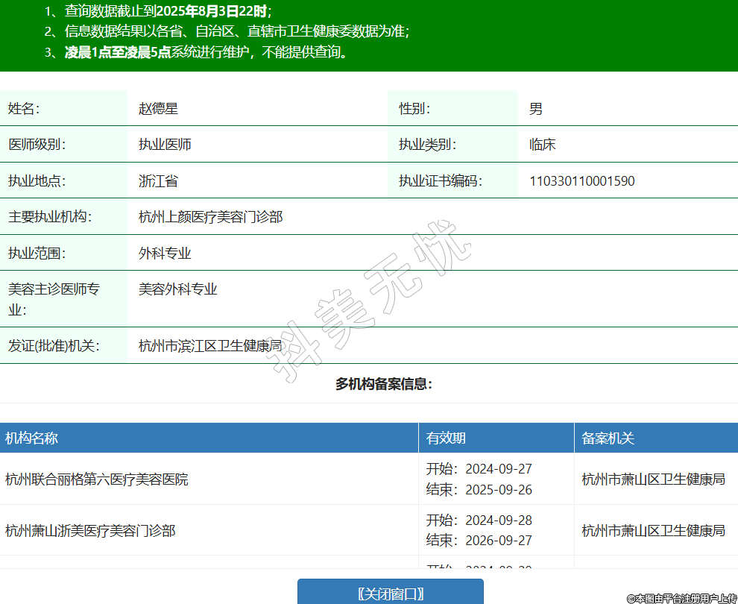Click issuing authority 杭州市滨江区卫生健康局
738x604 pixels.
click(x=210, y=346)
